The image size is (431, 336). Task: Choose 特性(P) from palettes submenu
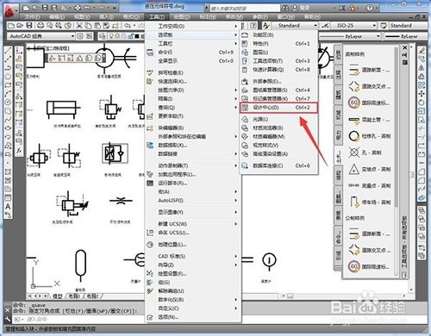(x=279, y=44)
